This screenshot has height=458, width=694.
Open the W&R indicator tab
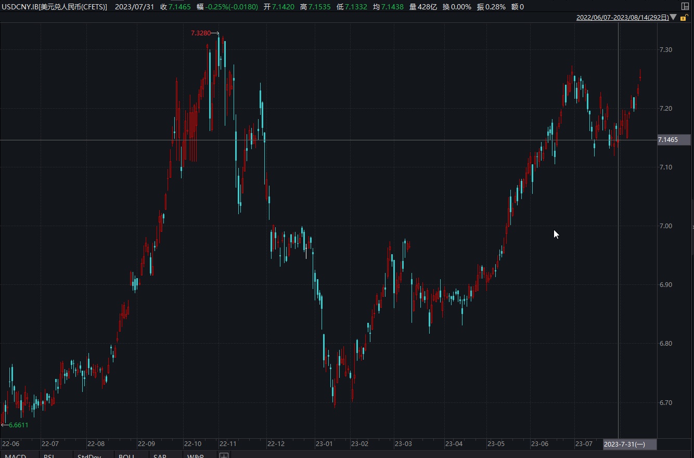pyautogui.click(x=196, y=455)
